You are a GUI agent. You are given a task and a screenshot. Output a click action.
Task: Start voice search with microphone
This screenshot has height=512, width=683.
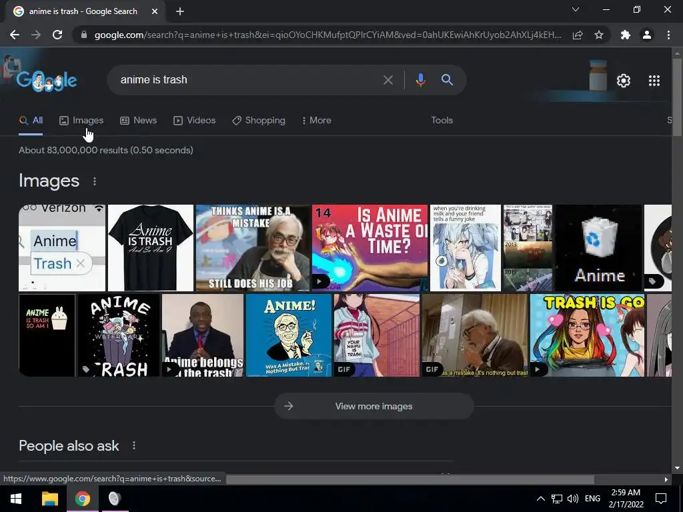tap(420, 80)
